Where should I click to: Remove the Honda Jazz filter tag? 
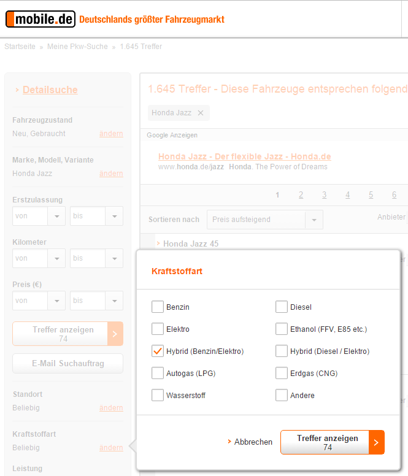(x=201, y=113)
